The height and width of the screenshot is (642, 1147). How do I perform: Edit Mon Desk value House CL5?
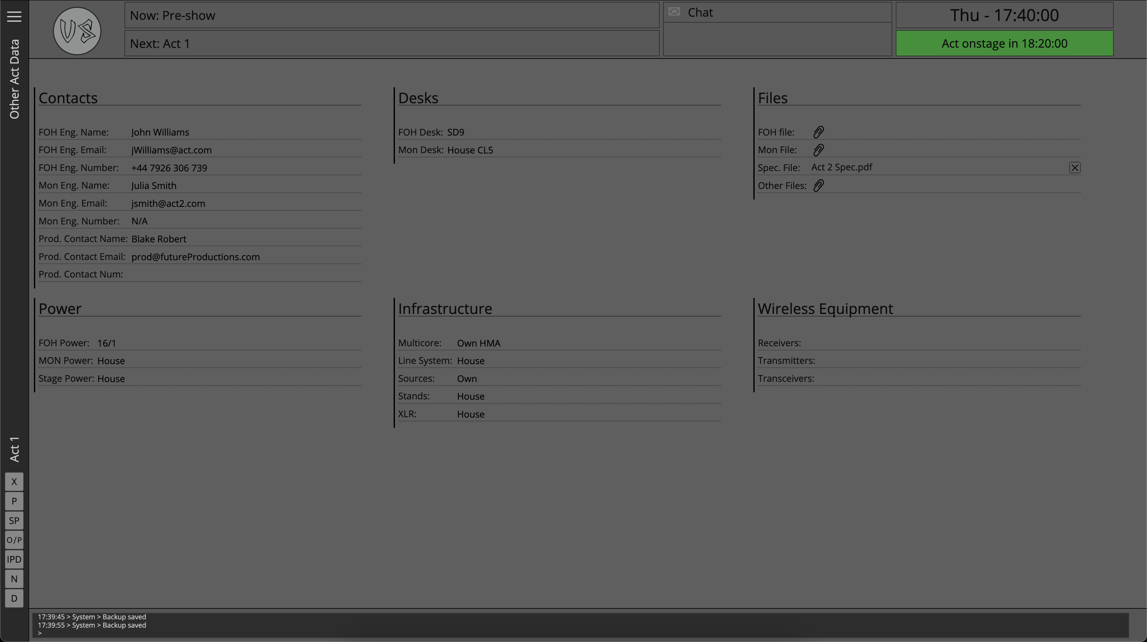pos(470,150)
